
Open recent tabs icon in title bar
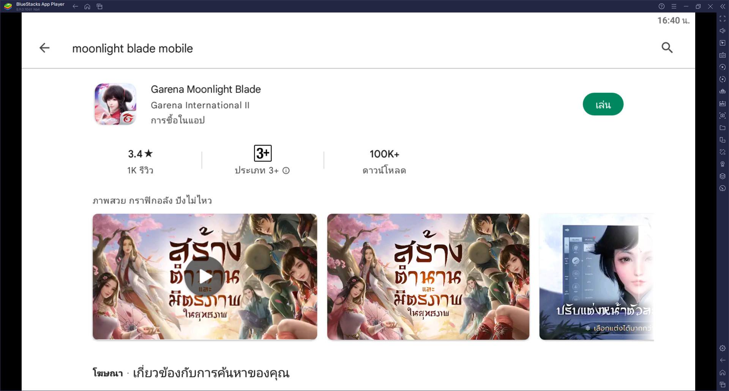click(99, 6)
